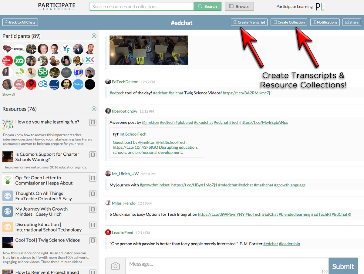Go Back to All Chats
This screenshot has height=274, width=364.
[x=20, y=22]
